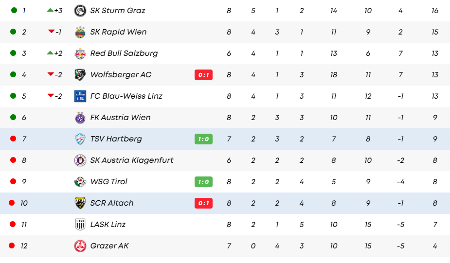The width and height of the screenshot is (450, 263).
Task: Open the SK Sturm Graz team name
Action: click(x=118, y=11)
